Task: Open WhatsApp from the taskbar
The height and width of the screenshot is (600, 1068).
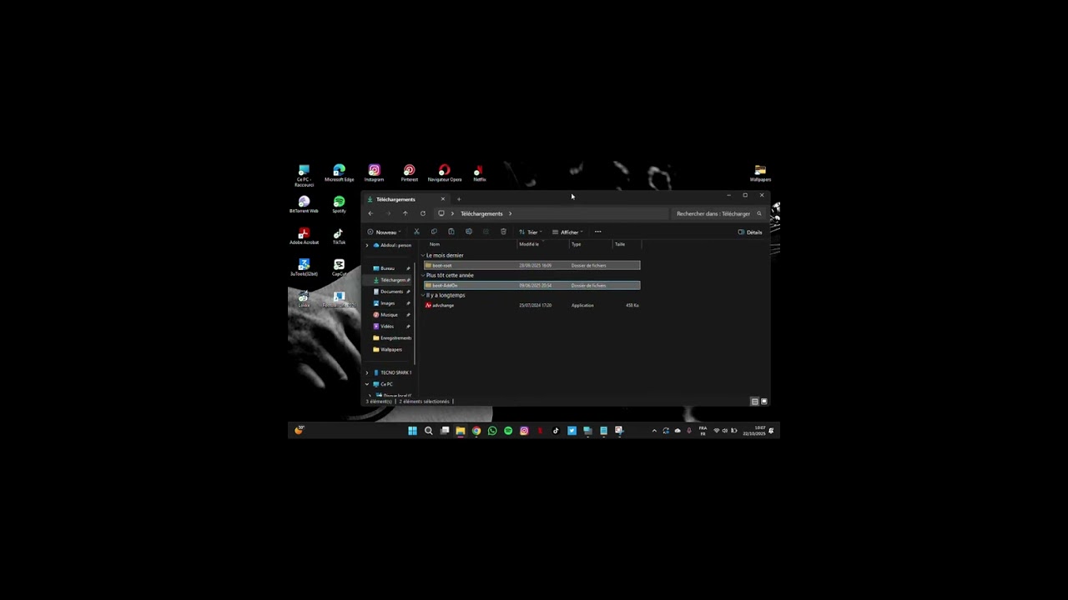Action: point(491,431)
